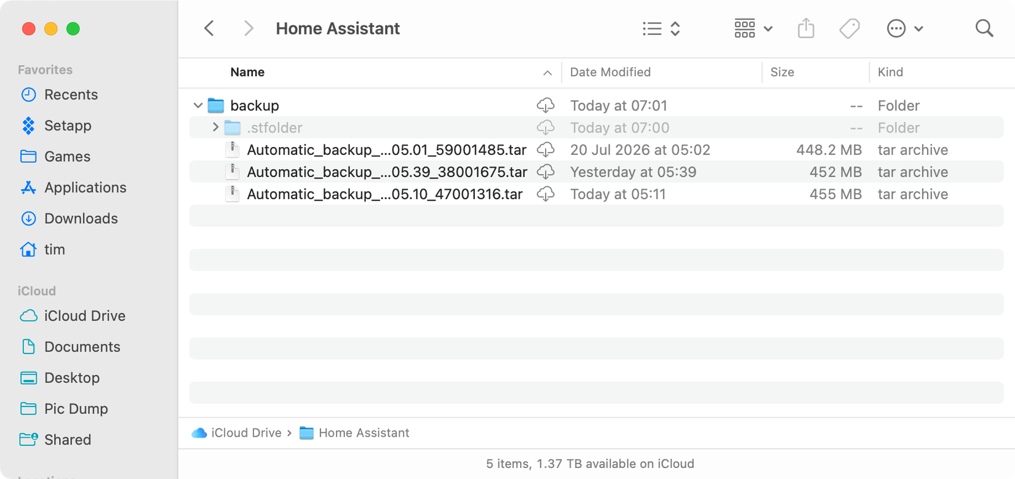Sort by the Size column header

pos(782,72)
